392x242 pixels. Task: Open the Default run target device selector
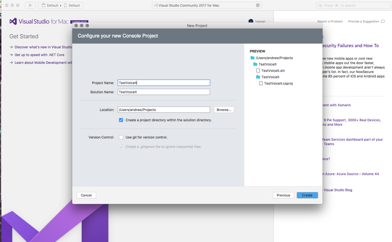point(72,5)
